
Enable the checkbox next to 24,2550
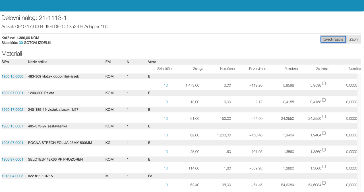324,117
